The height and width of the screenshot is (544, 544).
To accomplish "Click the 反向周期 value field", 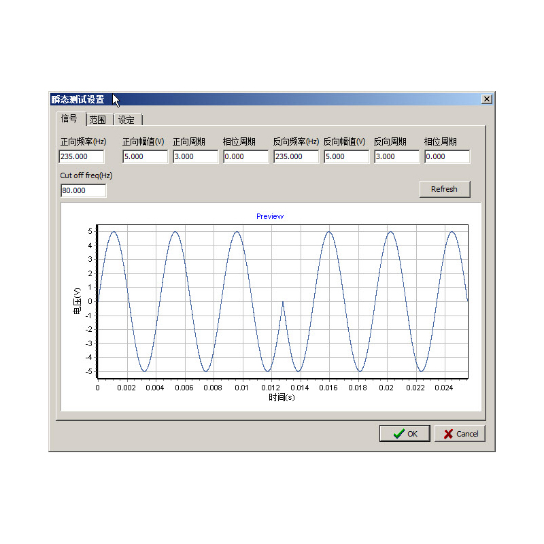I will coord(396,156).
